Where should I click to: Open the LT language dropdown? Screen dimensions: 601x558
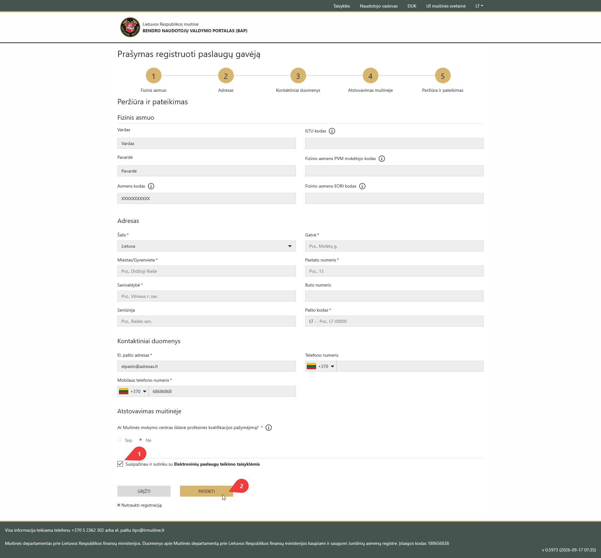(479, 6)
